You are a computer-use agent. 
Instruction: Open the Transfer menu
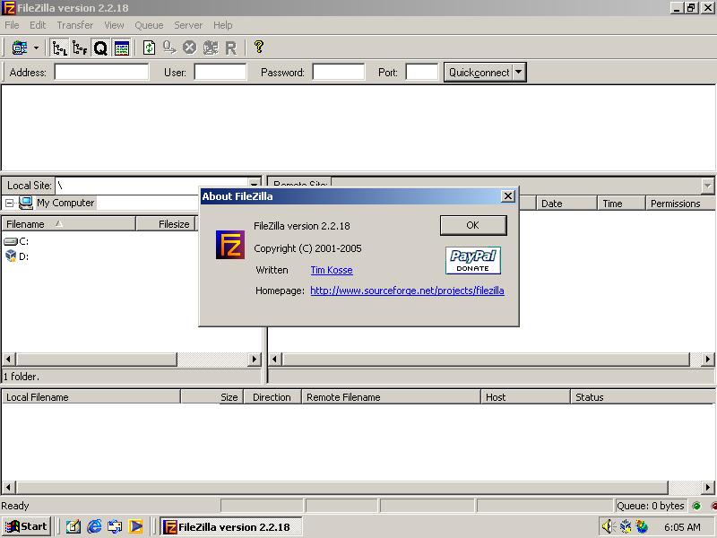(75, 25)
